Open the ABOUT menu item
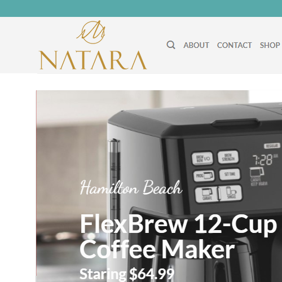The height and width of the screenshot is (282, 282). (196, 45)
